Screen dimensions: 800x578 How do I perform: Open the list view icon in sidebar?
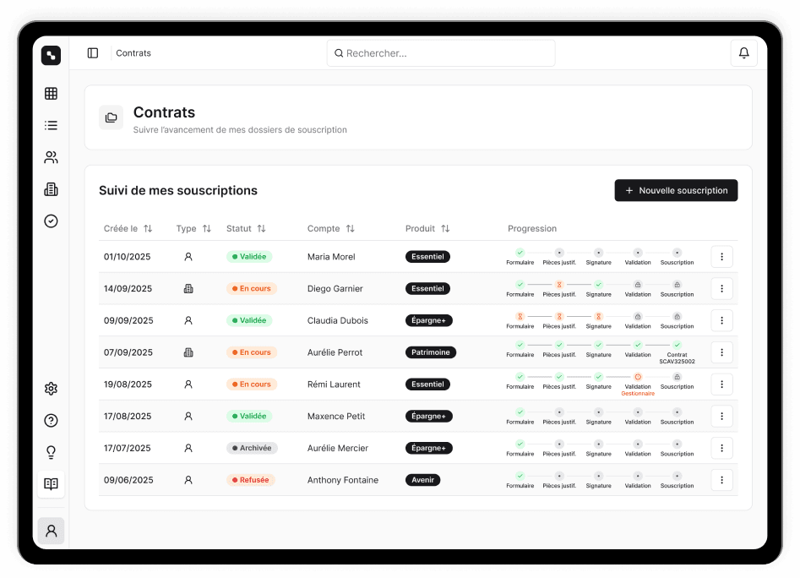[x=51, y=125]
